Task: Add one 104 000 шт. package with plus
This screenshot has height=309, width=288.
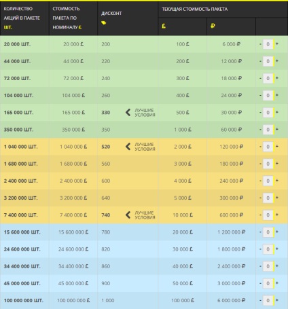Action: [x=277, y=95]
